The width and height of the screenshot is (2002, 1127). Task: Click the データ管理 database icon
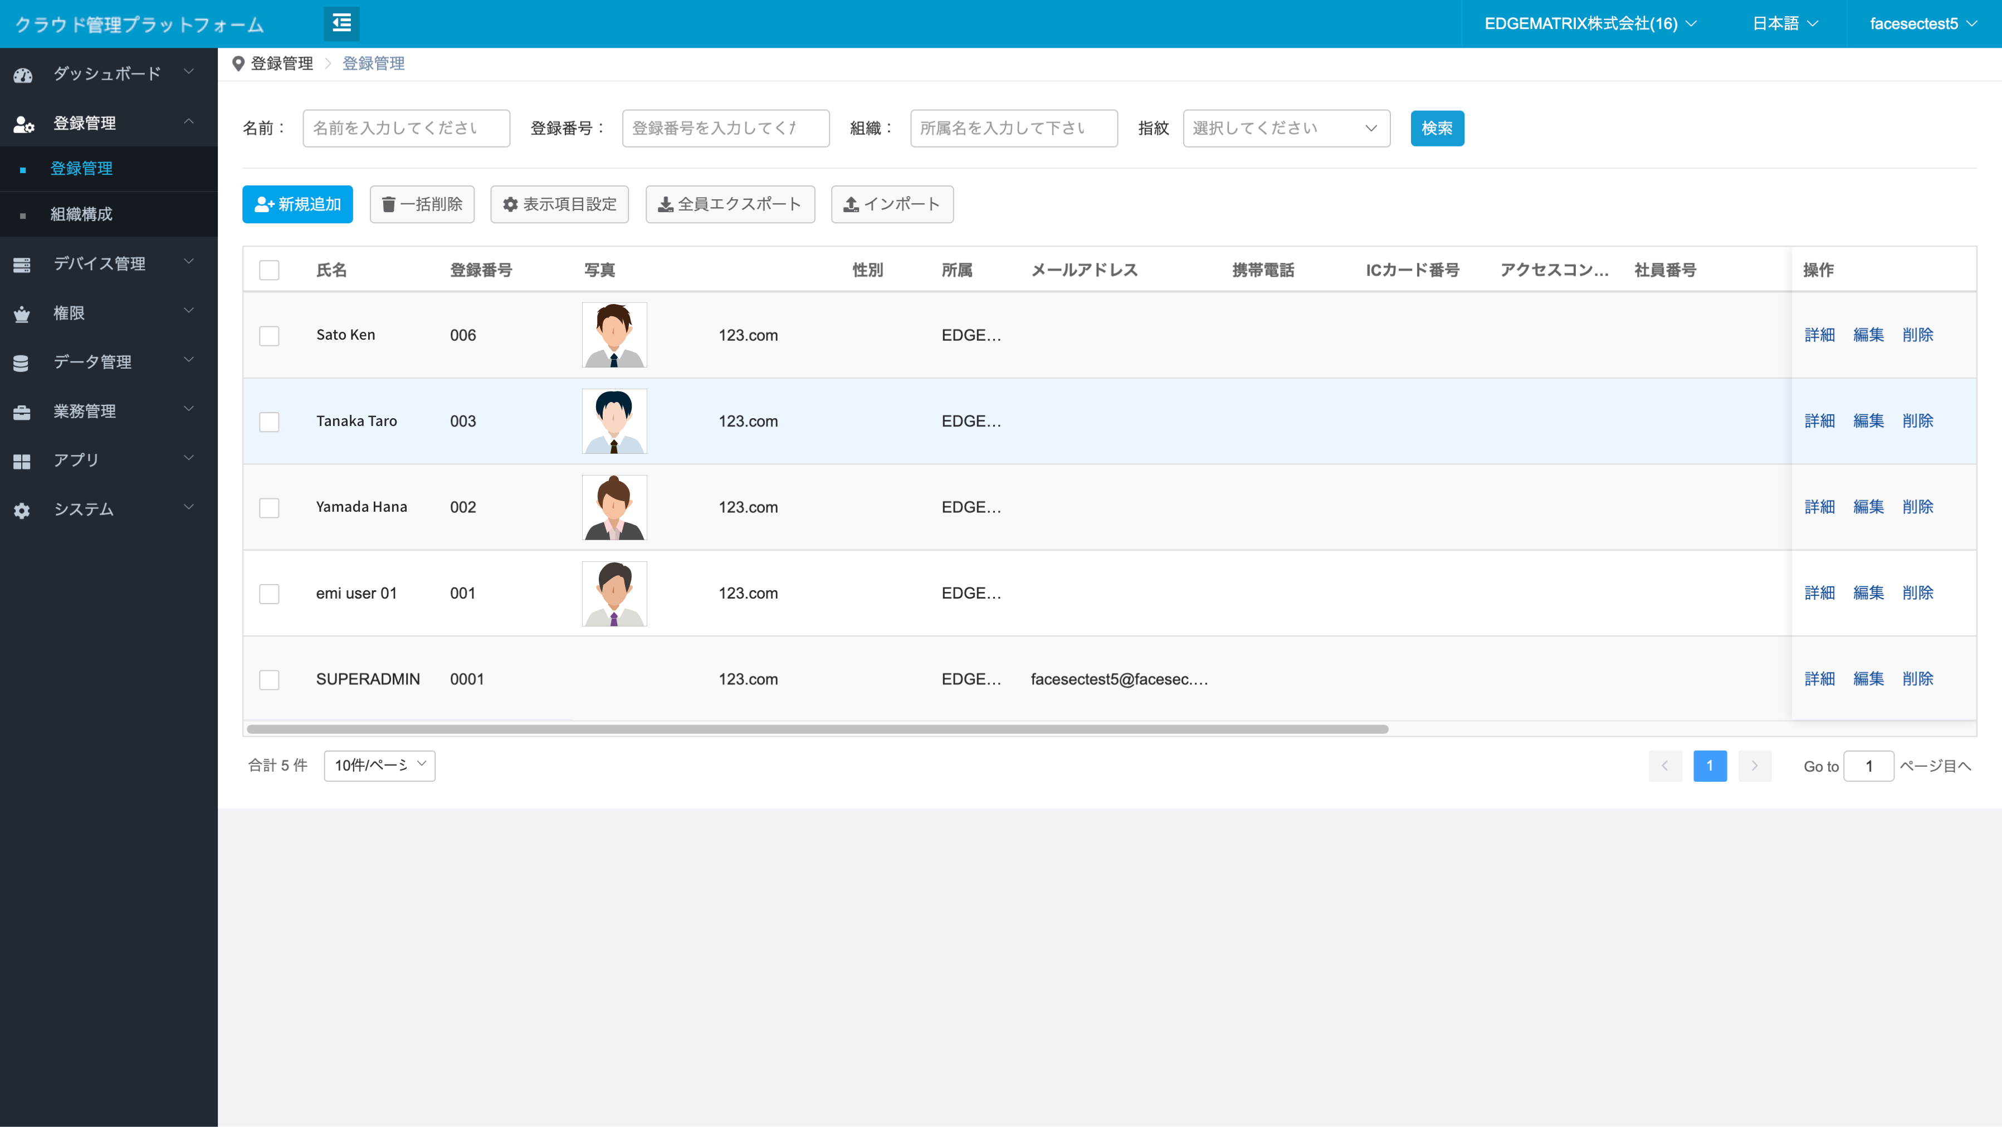[x=22, y=362]
